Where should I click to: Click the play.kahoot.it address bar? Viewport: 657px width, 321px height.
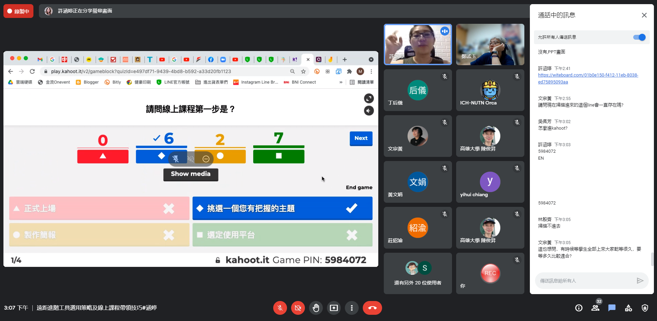click(x=165, y=71)
